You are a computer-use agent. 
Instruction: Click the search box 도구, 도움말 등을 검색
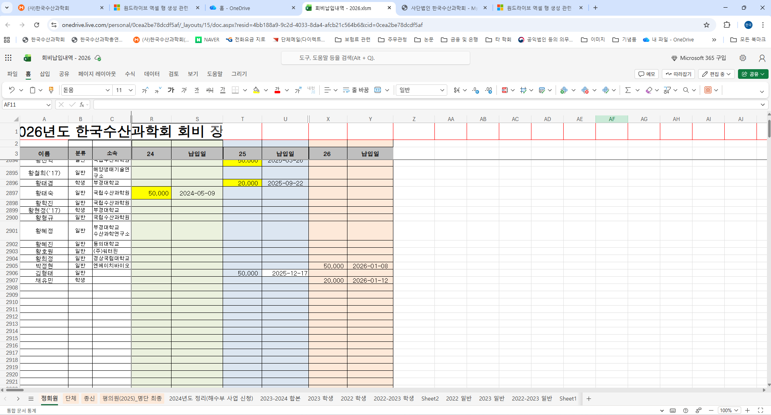click(x=375, y=58)
